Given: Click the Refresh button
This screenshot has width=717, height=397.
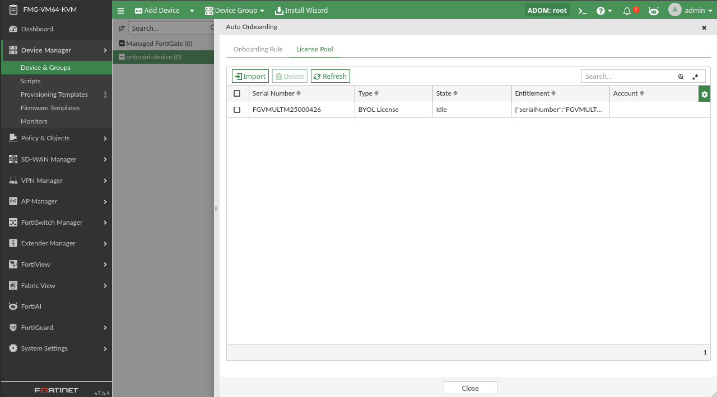Looking at the screenshot, I should pyautogui.click(x=330, y=77).
